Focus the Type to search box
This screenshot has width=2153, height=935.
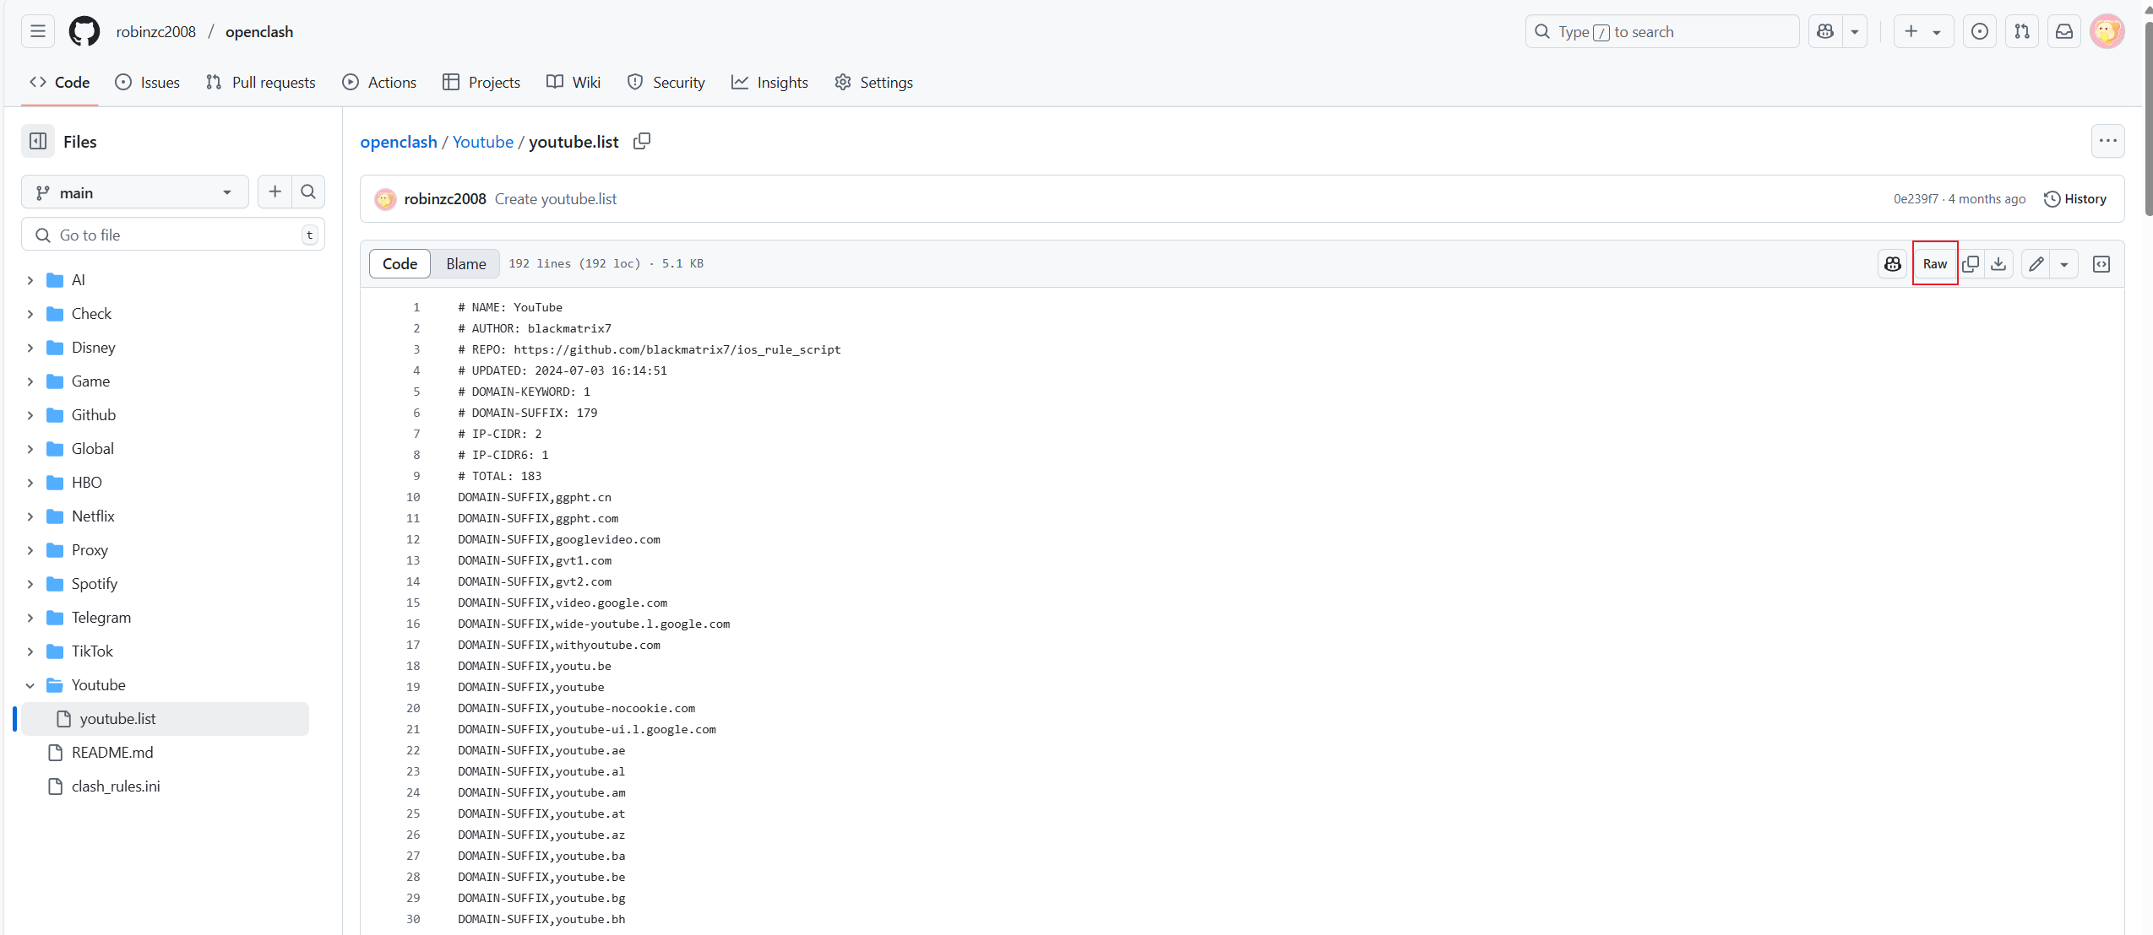pyautogui.click(x=1661, y=31)
